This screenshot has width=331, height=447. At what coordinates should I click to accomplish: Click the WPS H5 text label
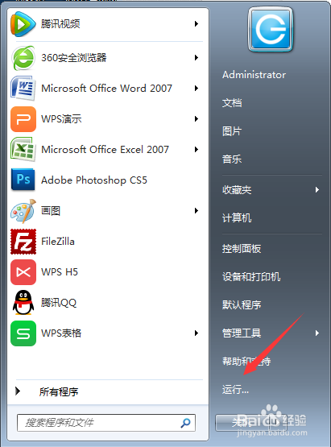[60, 272]
